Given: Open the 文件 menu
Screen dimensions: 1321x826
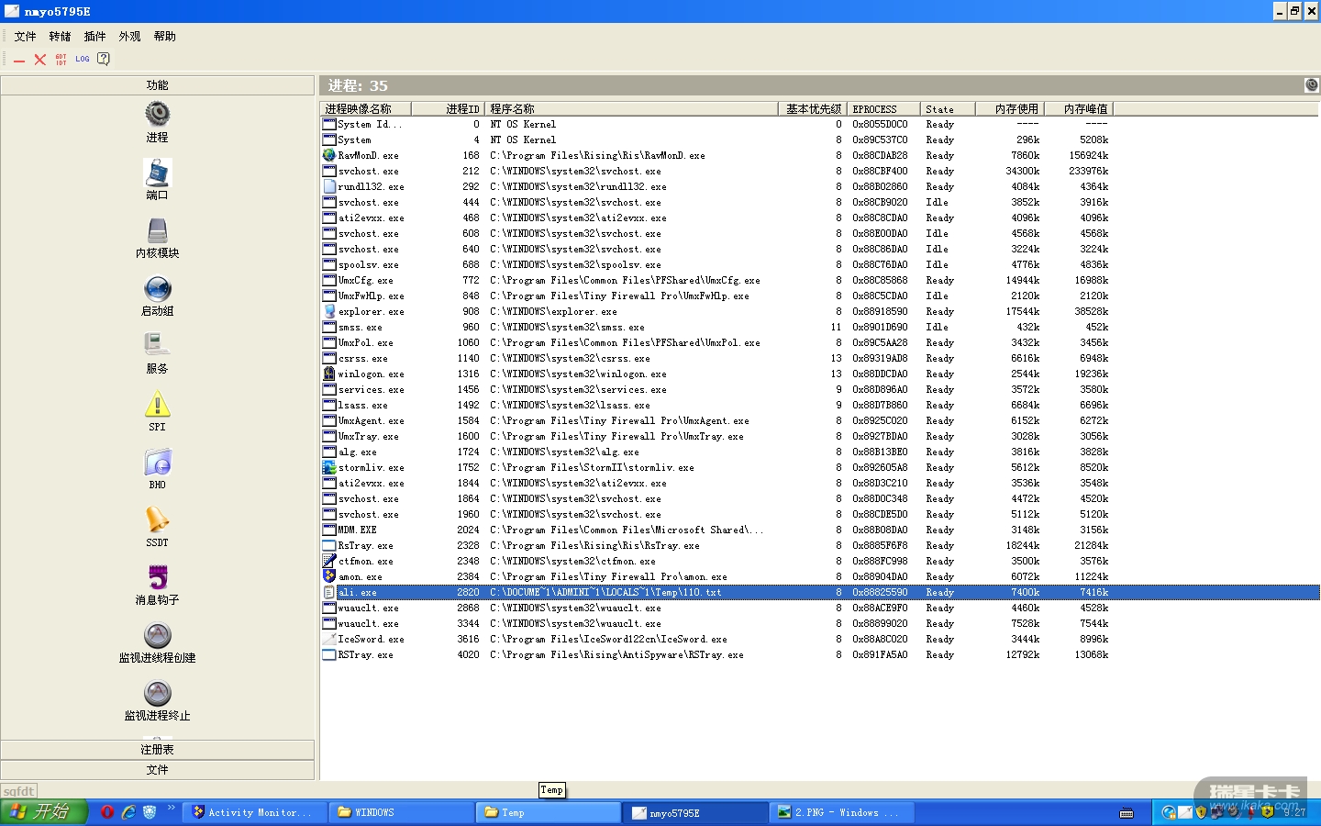Looking at the screenshot, I should pyautogui.click(x=26, y=37).
